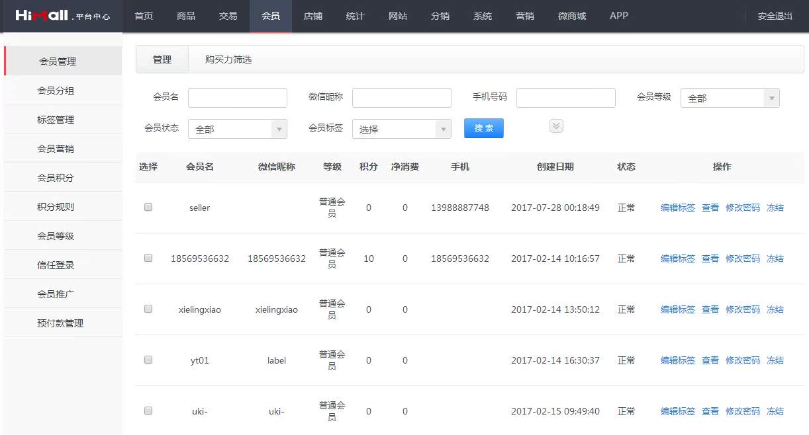Select 会员等级 in the sidebar
809x435 pixels.
coord(63,235)
